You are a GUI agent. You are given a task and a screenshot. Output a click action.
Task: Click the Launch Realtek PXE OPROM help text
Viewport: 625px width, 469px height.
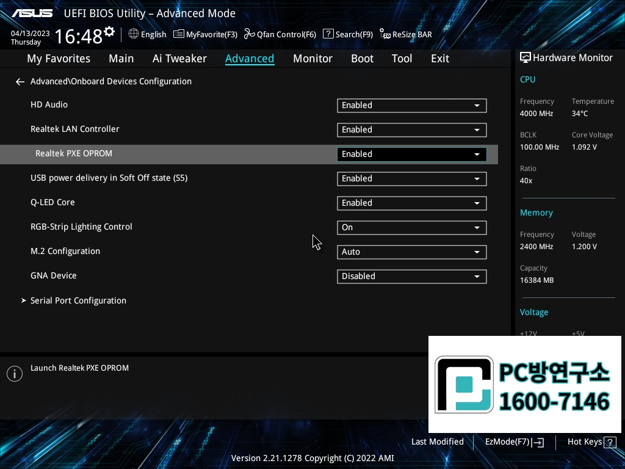pyautogui.click(x=80, y=368)
